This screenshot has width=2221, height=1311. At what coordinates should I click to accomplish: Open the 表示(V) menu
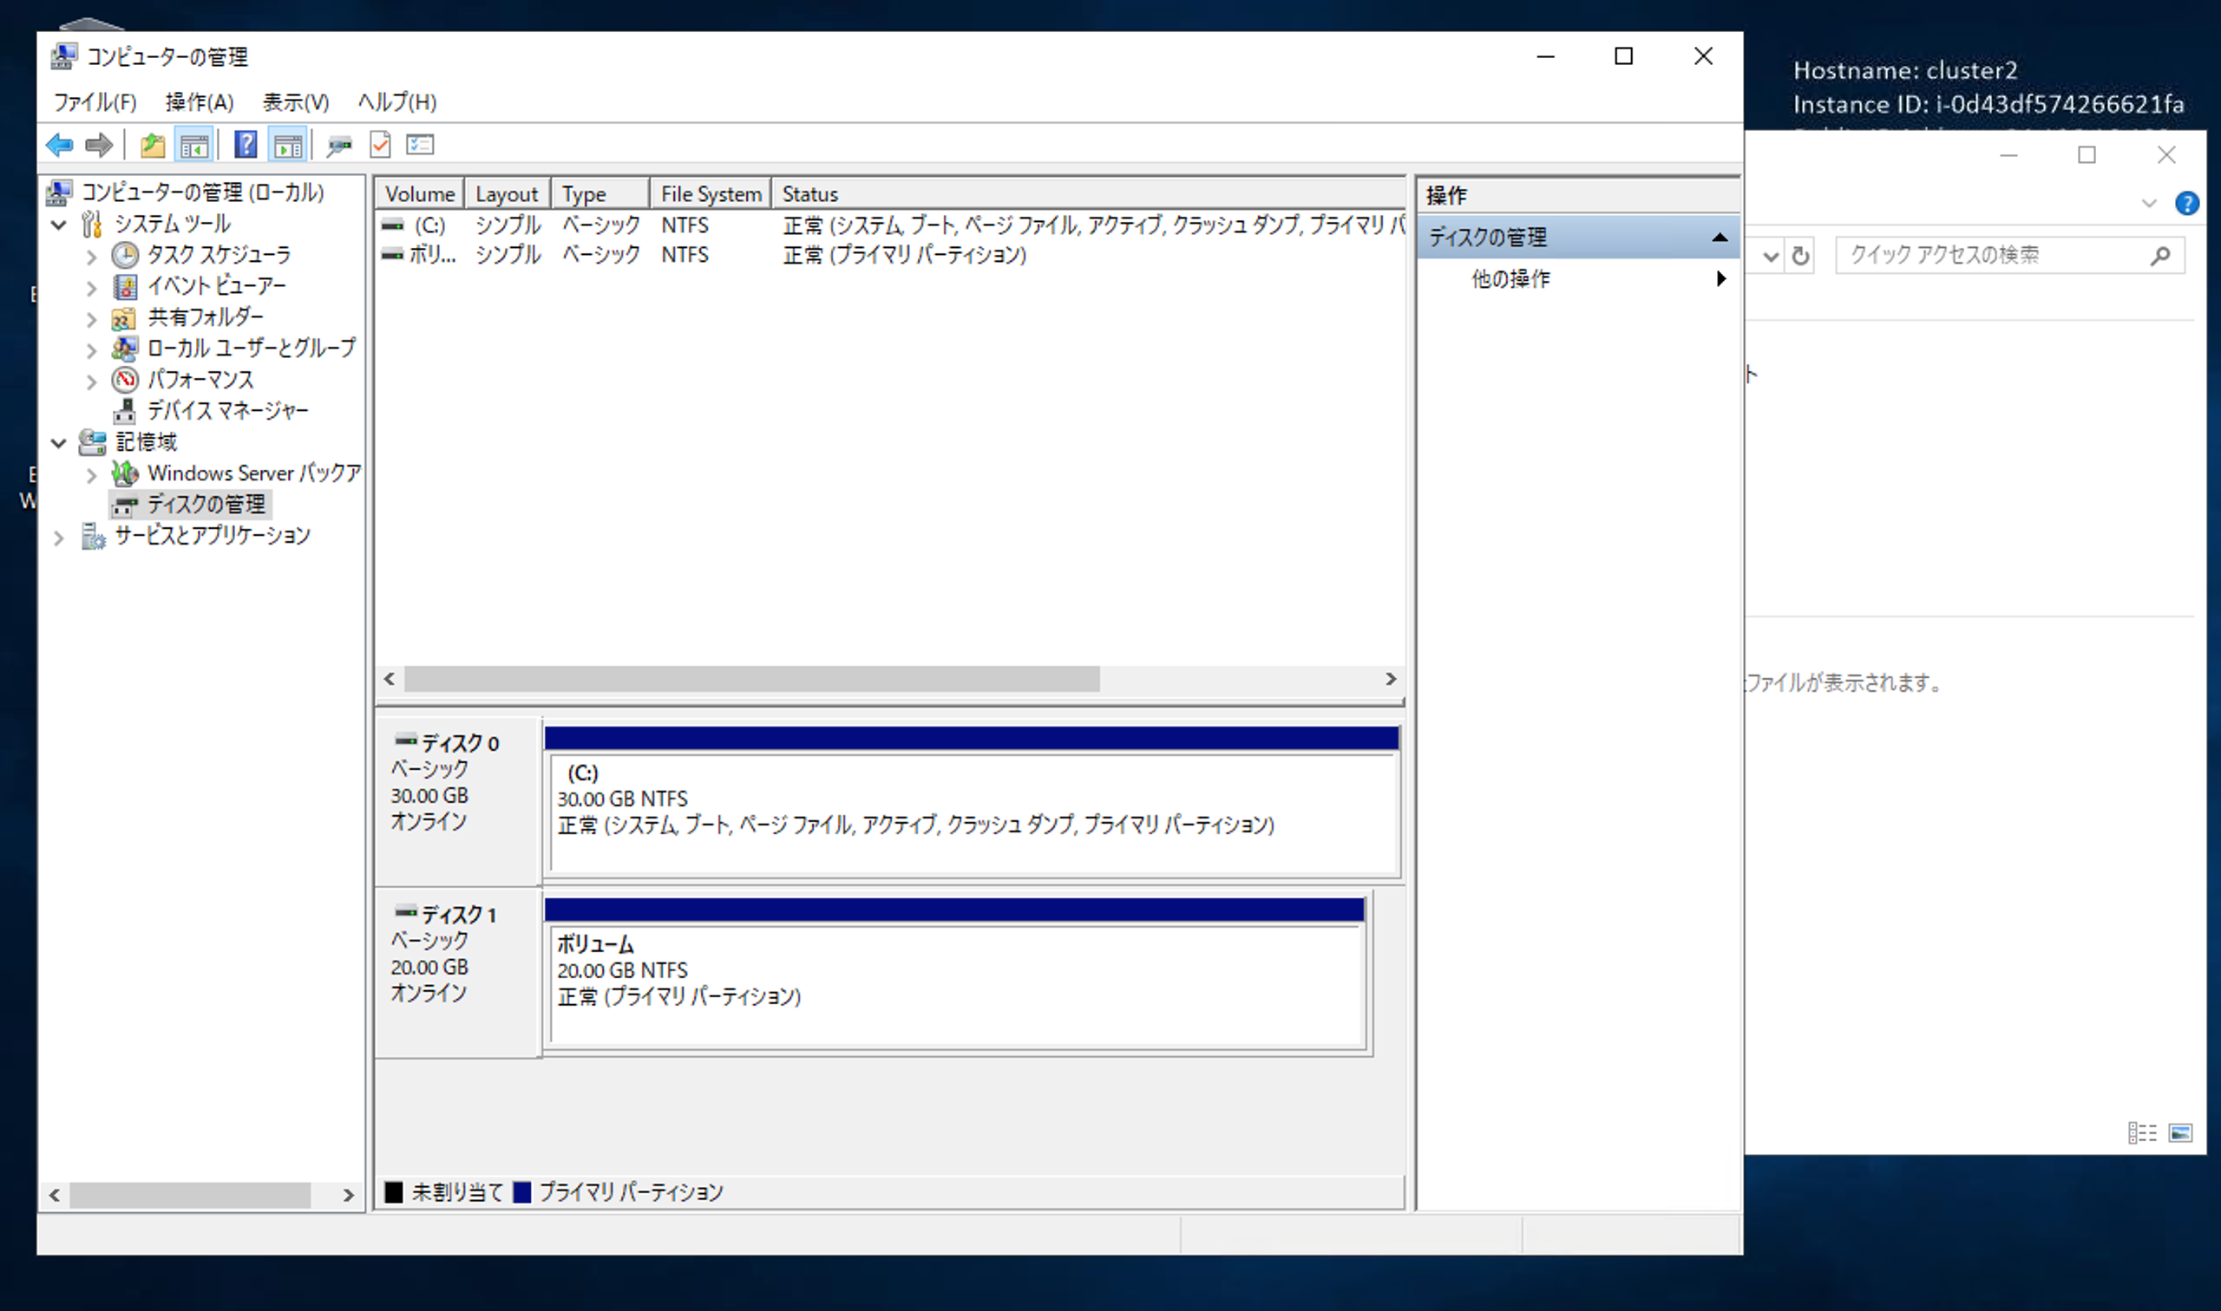(295, 101)
